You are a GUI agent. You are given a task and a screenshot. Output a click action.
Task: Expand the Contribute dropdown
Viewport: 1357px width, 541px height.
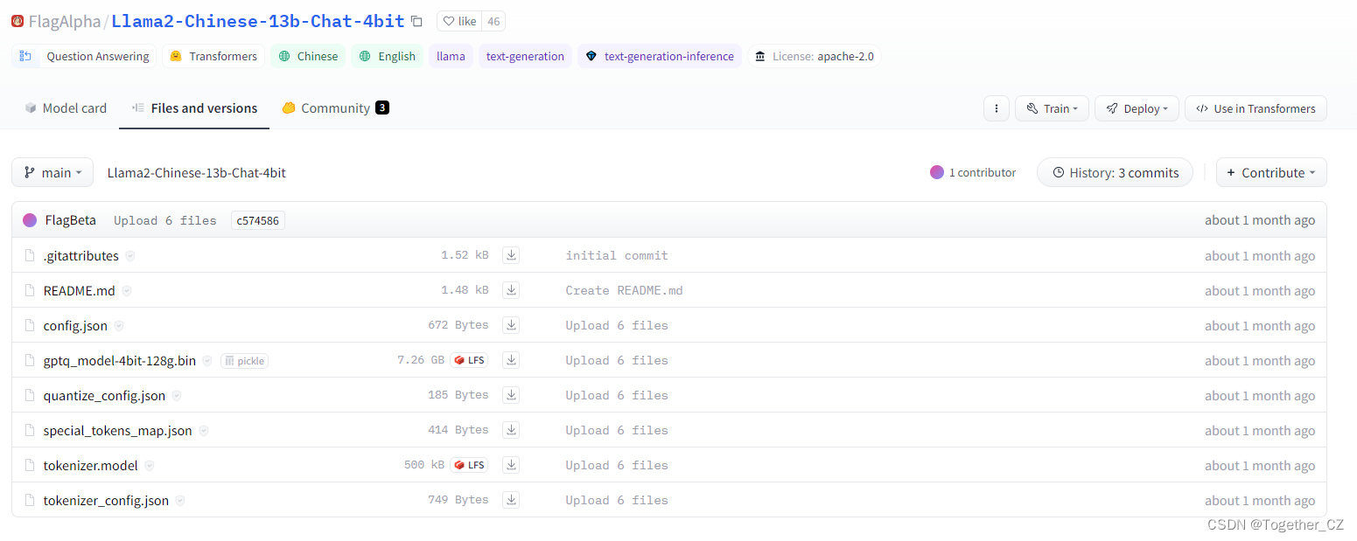[1271, 172]
